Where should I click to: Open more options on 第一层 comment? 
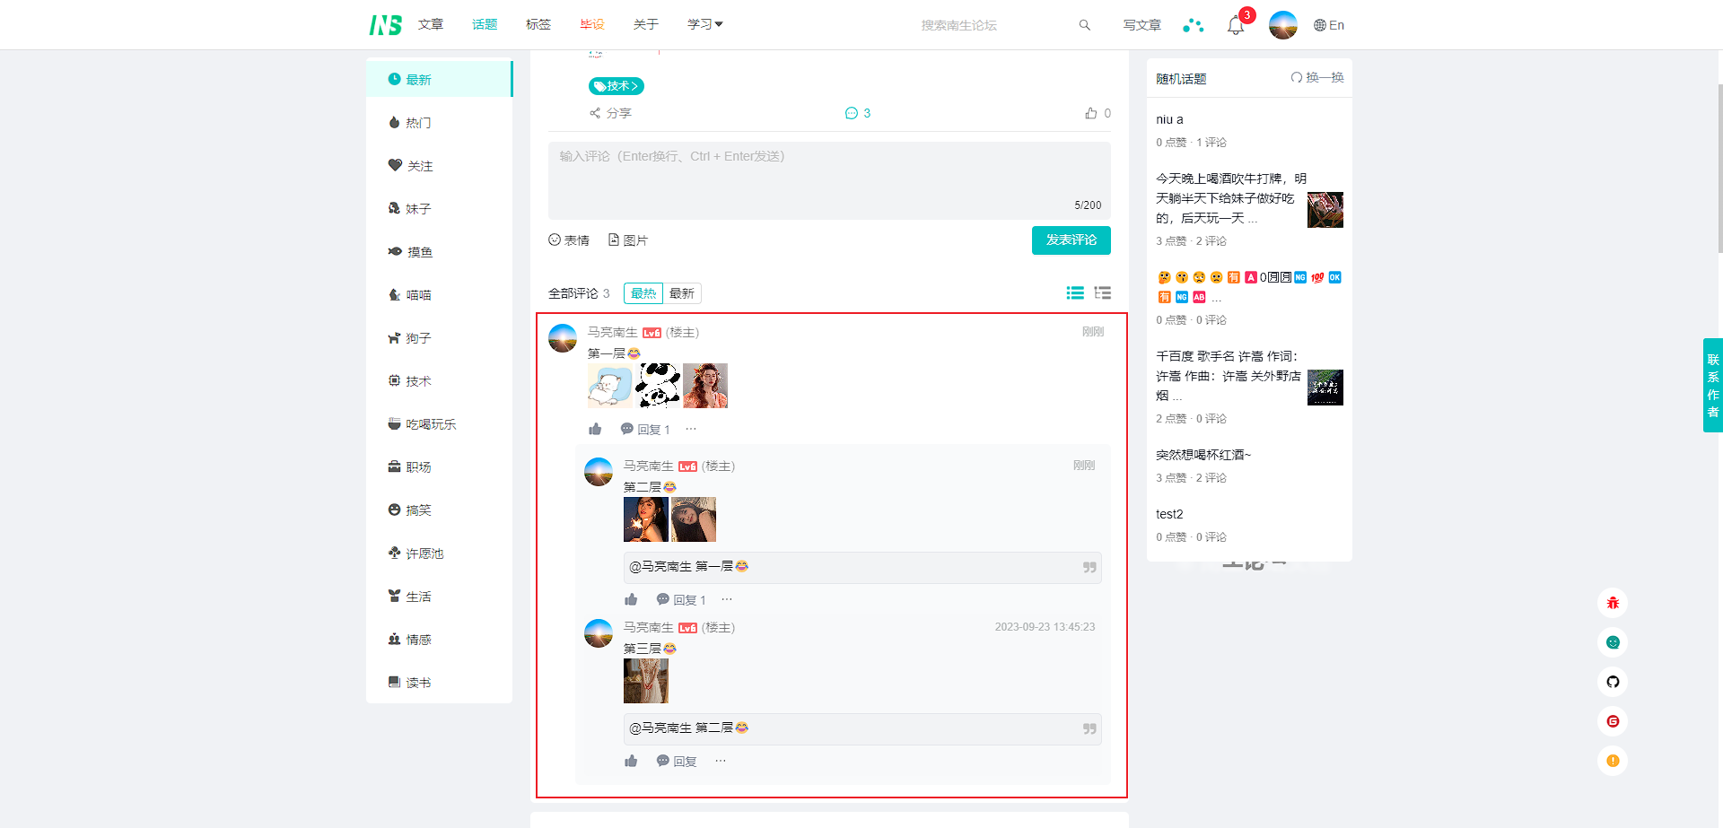(x=691, y=430)
